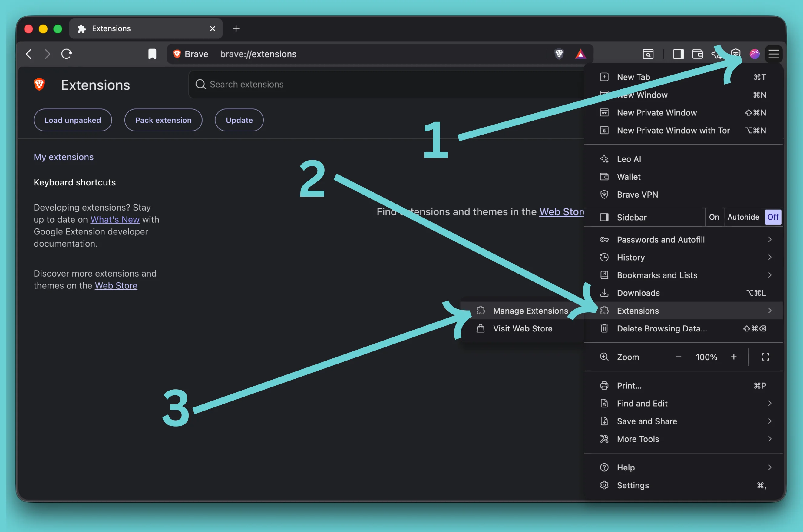This screenshot has width=803, height=532.
Task: Select My extensions in sidebar
Action: [x=63, y=157]
